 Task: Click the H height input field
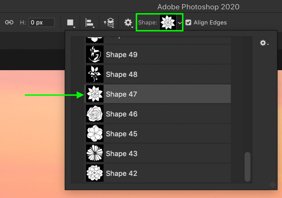(42, 22)
